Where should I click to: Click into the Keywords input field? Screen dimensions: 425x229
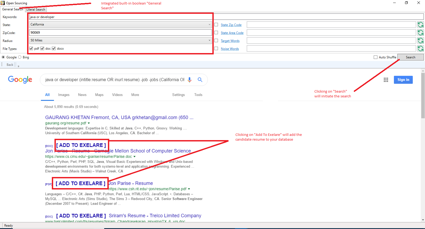click(x=226, y=17)
